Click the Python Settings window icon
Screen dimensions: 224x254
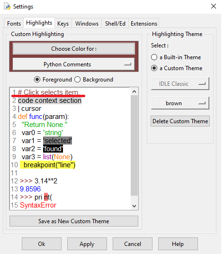tap(7, 6)
